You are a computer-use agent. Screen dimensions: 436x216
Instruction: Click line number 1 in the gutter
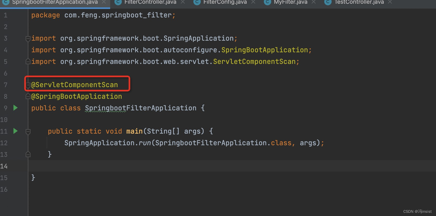6,15
